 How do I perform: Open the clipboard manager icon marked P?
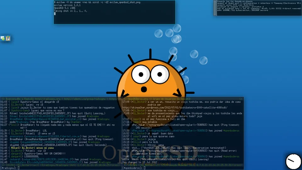pyautogui.click(x=8, y=38)
